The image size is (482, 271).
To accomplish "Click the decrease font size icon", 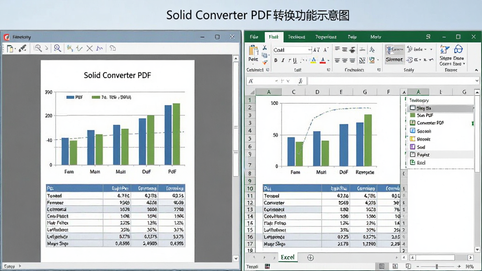I will pos(326,50).
